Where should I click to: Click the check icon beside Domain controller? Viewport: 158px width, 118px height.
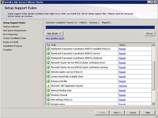48,81
